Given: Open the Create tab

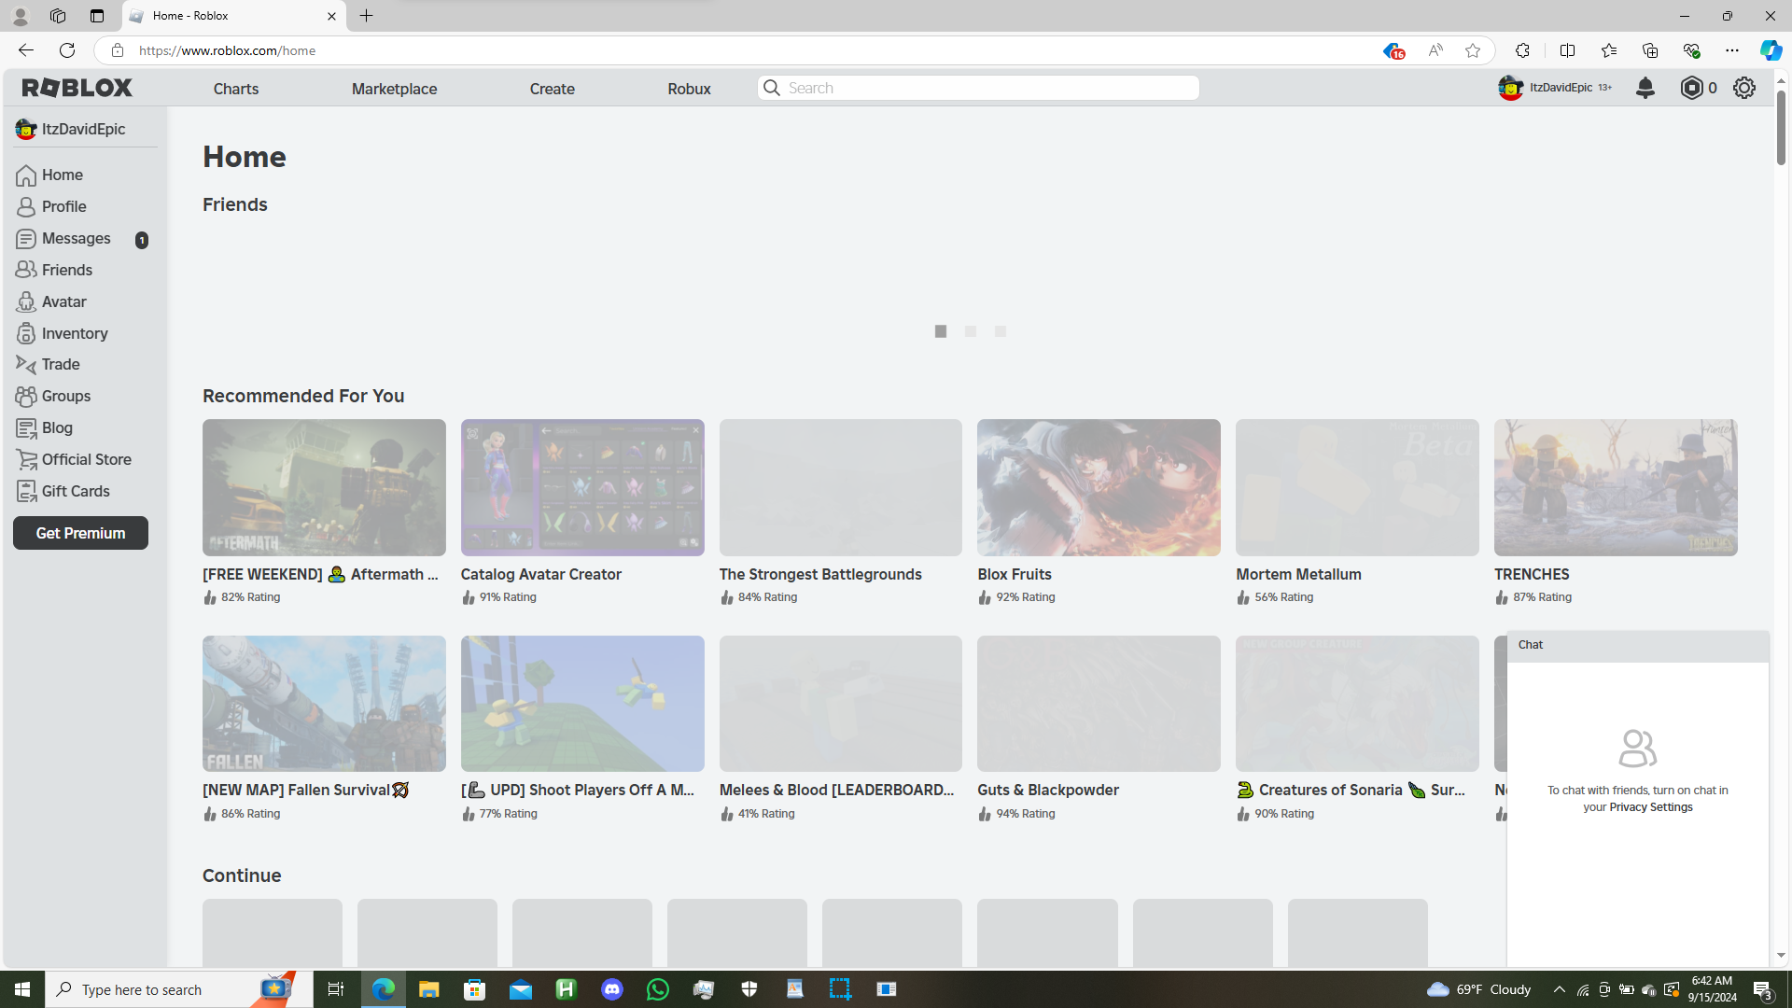Looking at the screenshot, I should tap(553, 89).
